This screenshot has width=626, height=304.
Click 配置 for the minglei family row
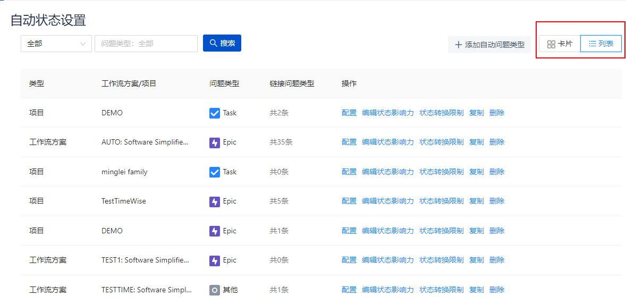tap(349, 172)
